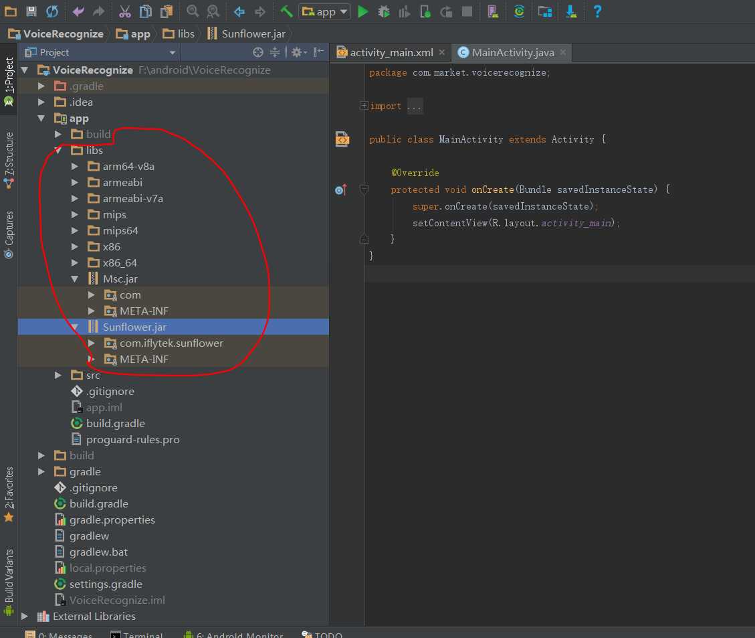Collapse the Msc.jar node
The image size is (755, 638).
[x=75, y=278]
